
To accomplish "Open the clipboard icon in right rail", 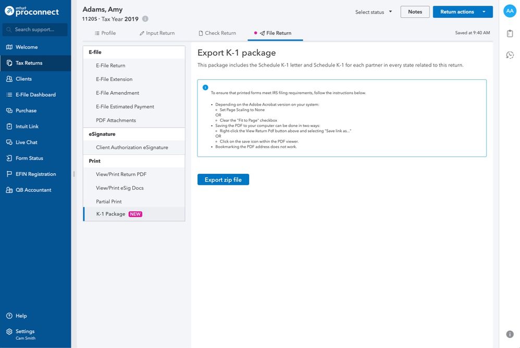I will coord(510,33).
